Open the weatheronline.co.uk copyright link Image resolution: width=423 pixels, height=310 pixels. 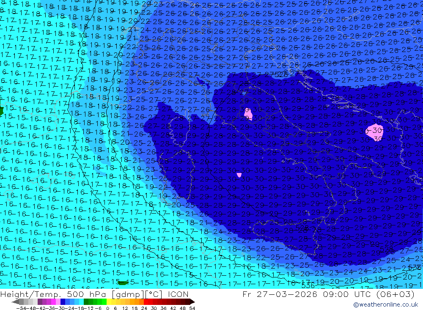386,305
